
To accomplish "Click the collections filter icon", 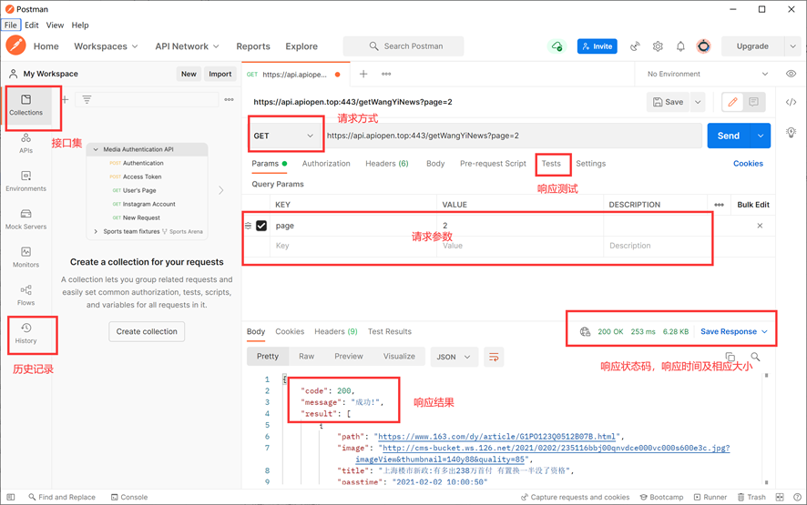I will (87, 99).
